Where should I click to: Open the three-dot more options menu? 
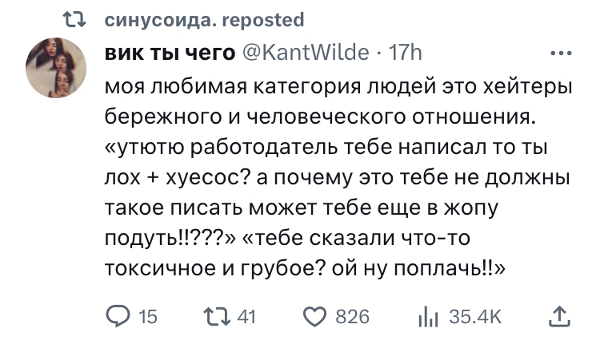(x=560, y=53)
